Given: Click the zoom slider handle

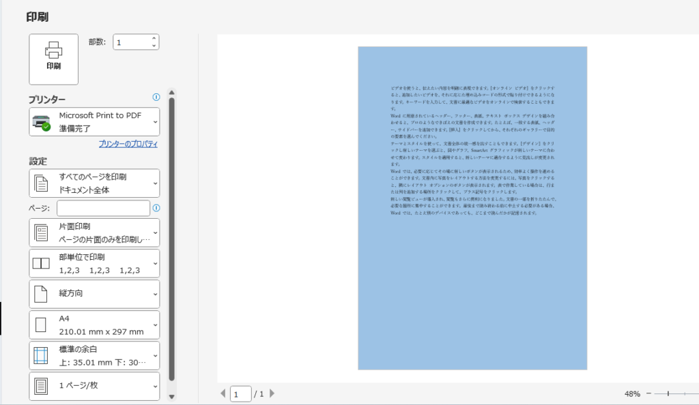Looking at the screenshot, I should (x=668, y=393).
